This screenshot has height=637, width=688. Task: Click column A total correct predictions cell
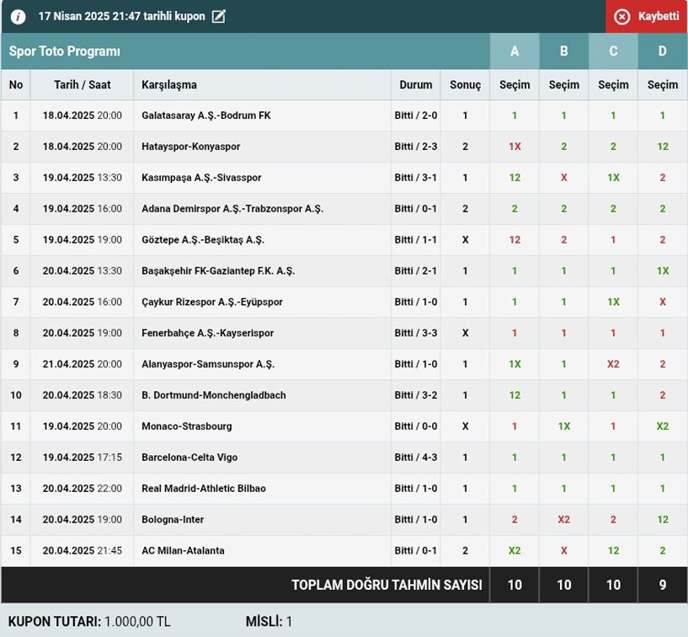coord(515,585)
